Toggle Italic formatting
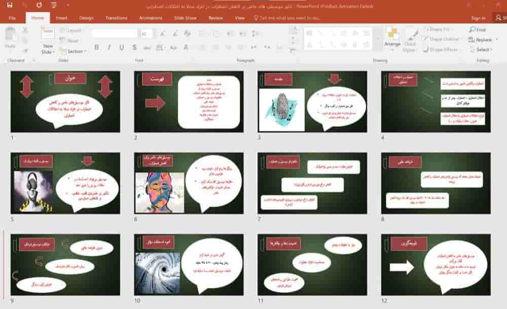The image size is (507, 309). pos(109,48)
